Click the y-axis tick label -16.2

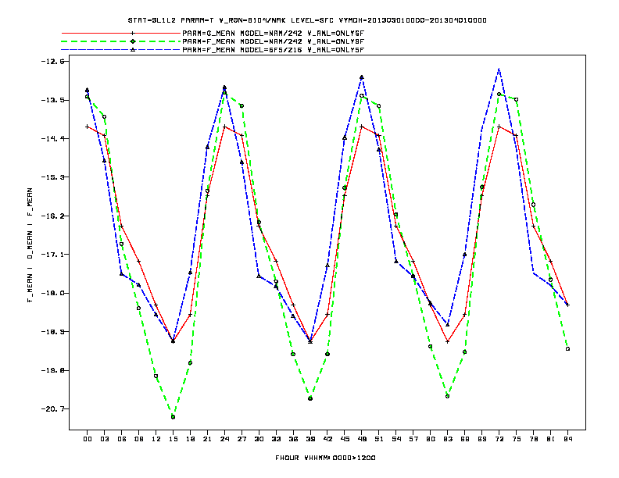[x=53, y=216]
